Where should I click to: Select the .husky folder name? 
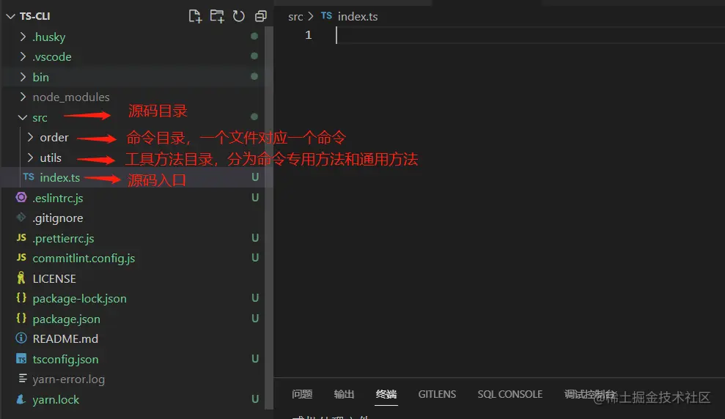(x=49, y=37)
